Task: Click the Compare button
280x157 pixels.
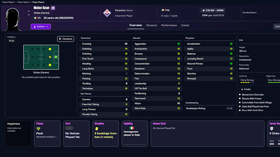Action: (x=65, y=39)
